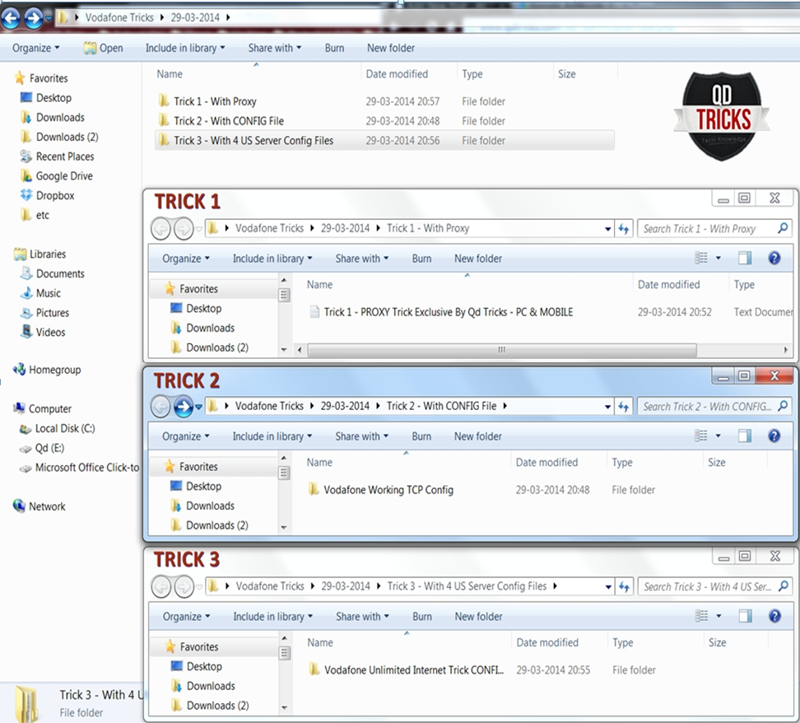Open Videos library
Viewport: 800px width, 723px height.
pyautogui.click(x=44, y=332)
